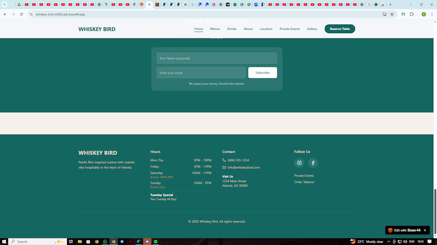Open the Home nav link

(198, 29)
